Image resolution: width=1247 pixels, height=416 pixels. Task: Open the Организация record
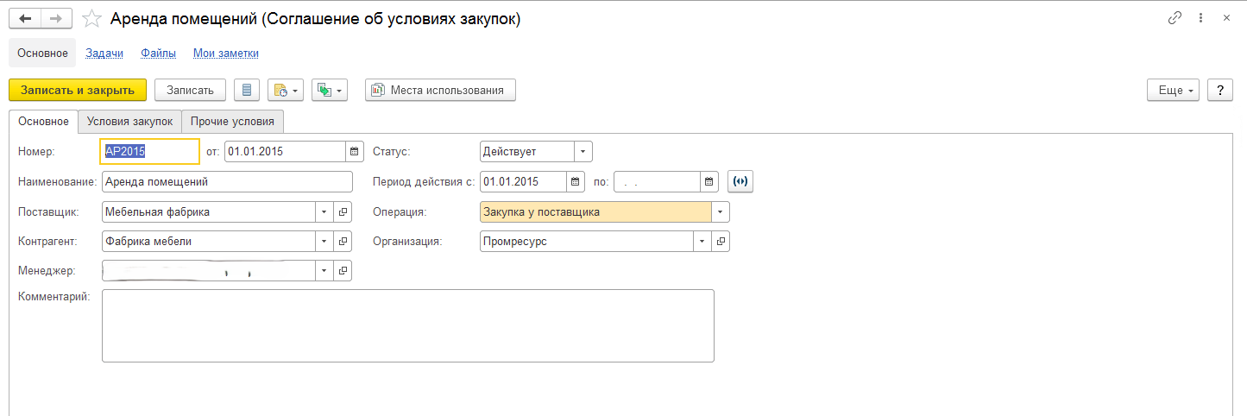pos(721,242)
